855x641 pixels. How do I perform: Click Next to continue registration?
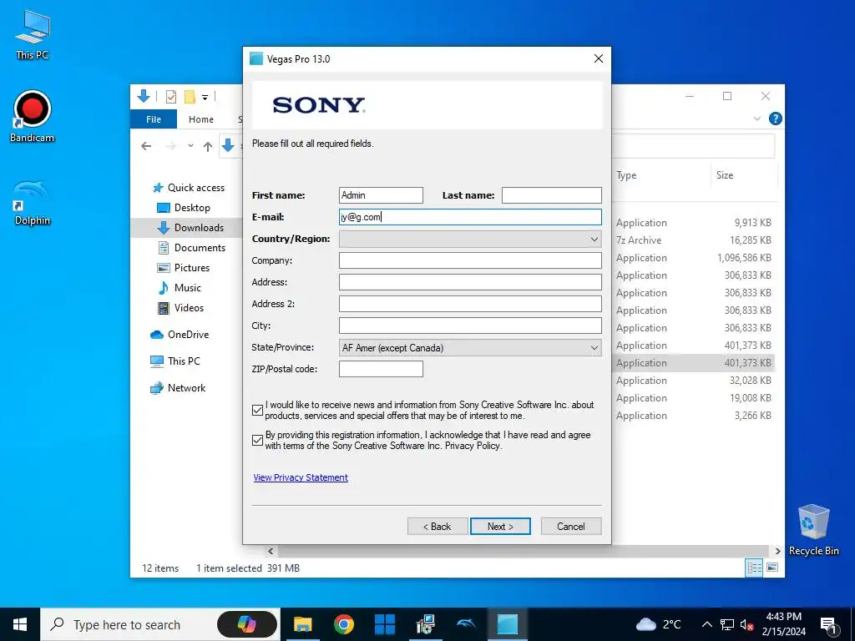pos(500,527)
